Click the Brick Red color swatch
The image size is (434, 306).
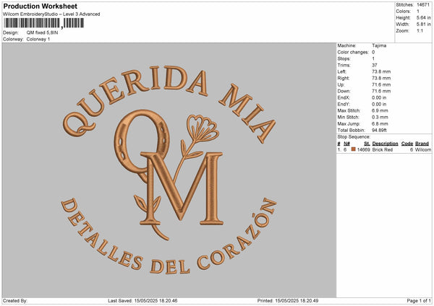pos(353,149)
